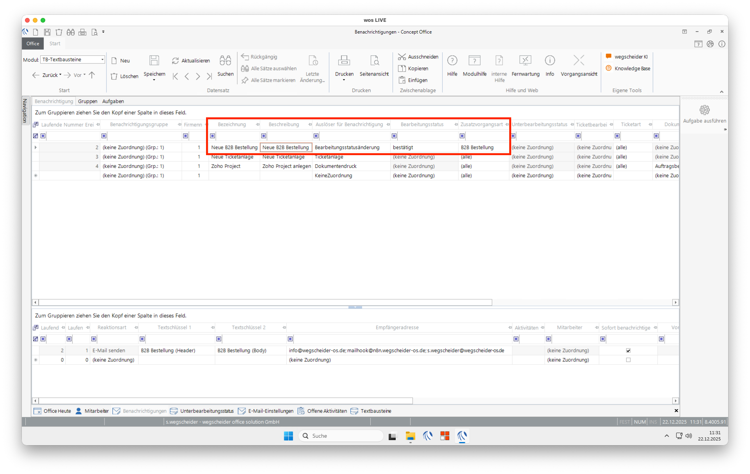Click the Drucken printer icon
The height and width of the screenshot is (474, 750).
[x=344, y=60]
